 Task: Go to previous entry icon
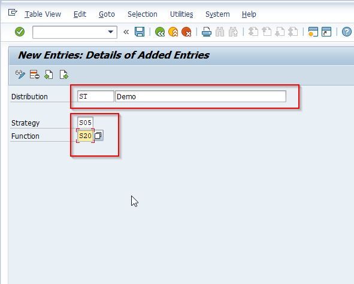[x=49, y=74]
